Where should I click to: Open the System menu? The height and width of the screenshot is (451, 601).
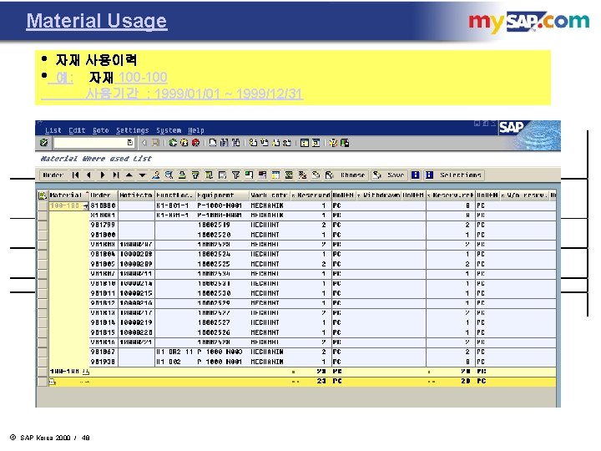coord(169,130)
